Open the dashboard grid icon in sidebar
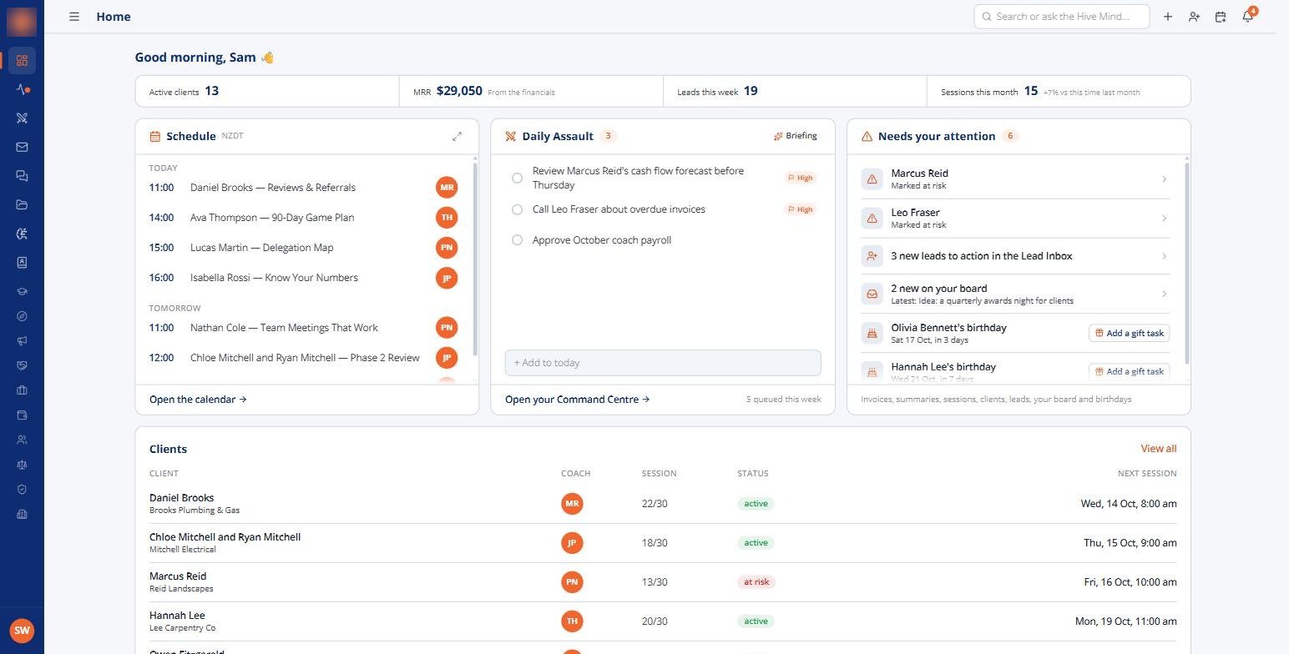 pyautogui.click(x=22, y=60)
